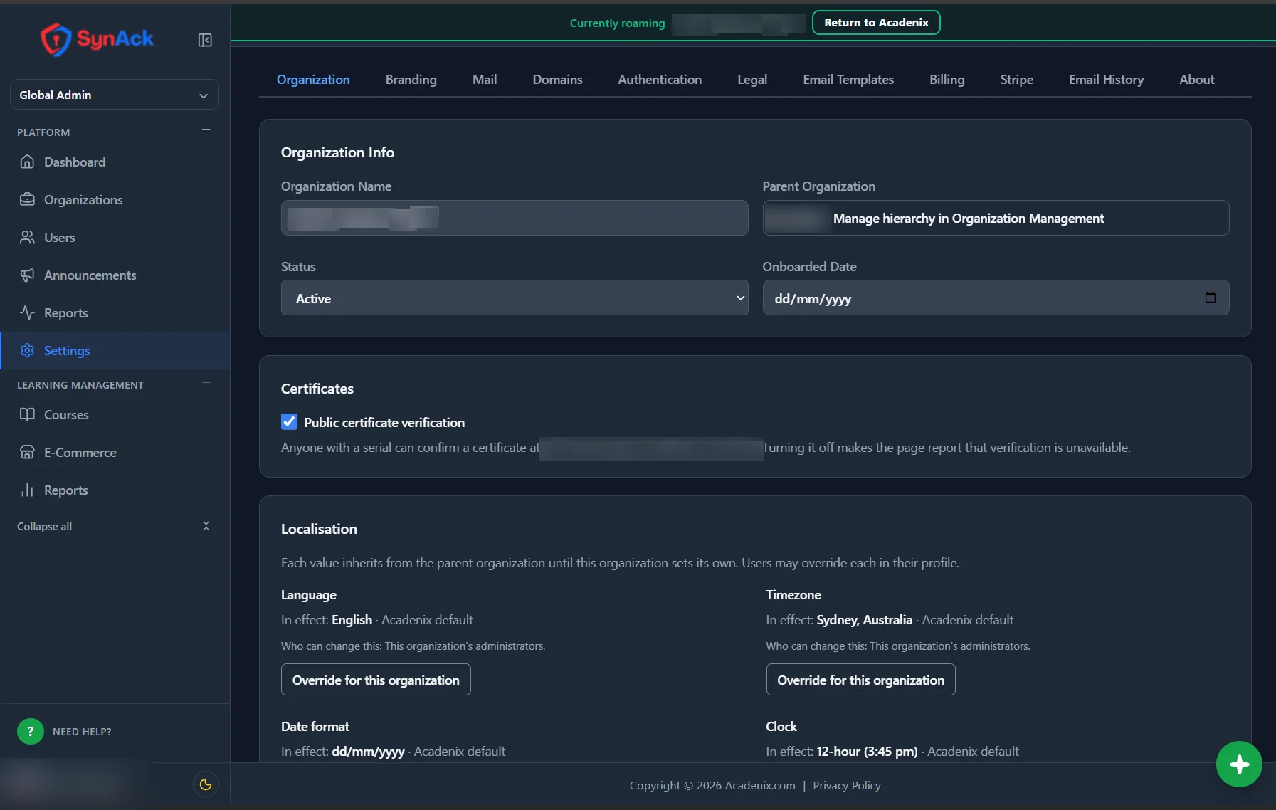The image size is (1276, 810).
Task: Click Settings gear icon
Action: [x=27, y=350]
